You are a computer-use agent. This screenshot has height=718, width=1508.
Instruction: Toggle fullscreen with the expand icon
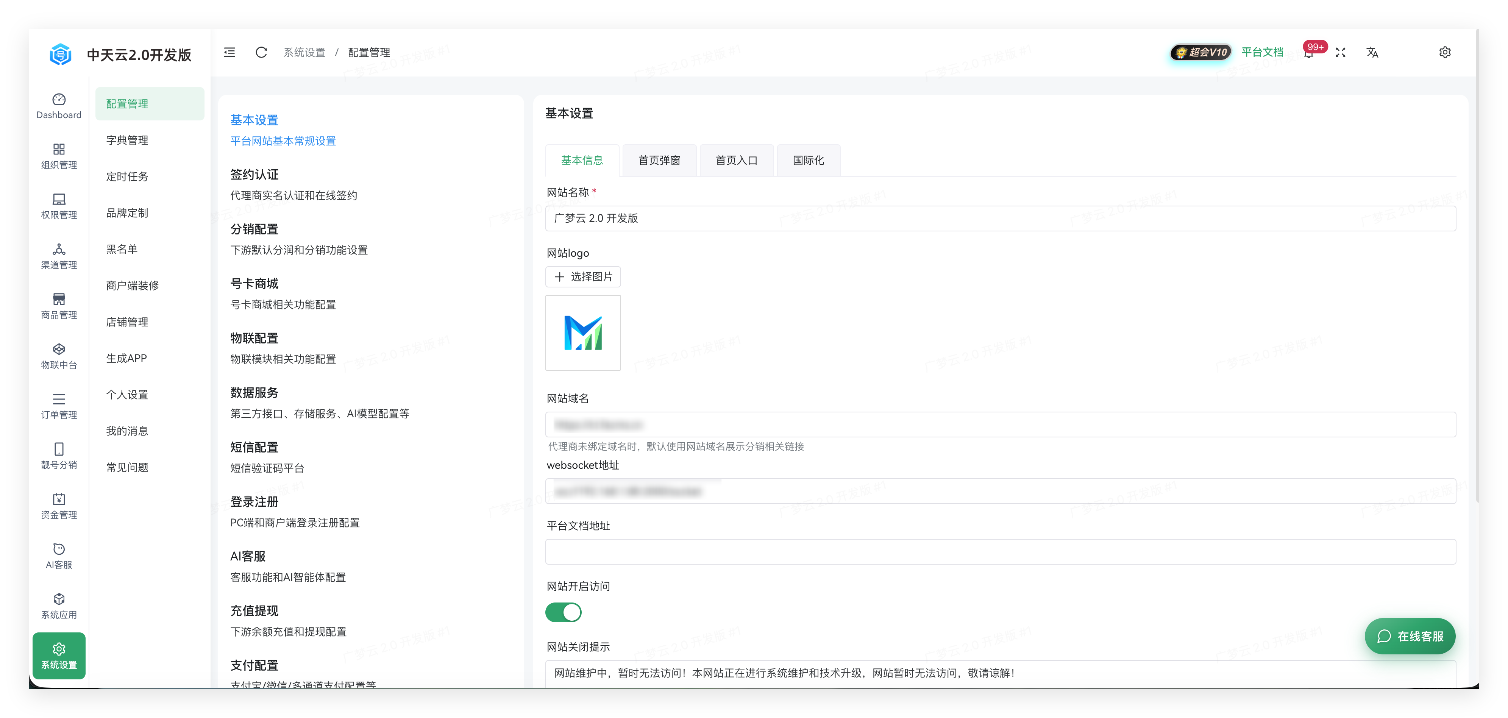point(1341,52)
